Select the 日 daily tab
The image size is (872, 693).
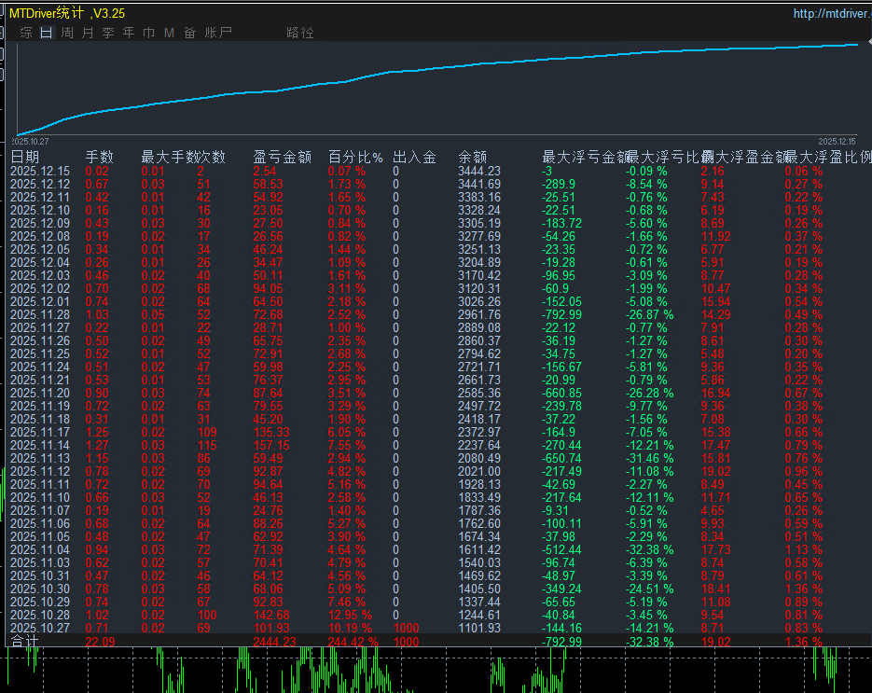tap(47, 33)
